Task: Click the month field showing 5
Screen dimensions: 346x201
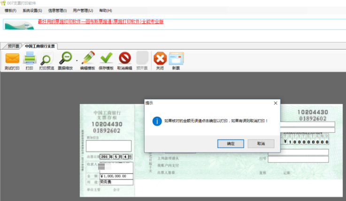Action: coord(116,157)
